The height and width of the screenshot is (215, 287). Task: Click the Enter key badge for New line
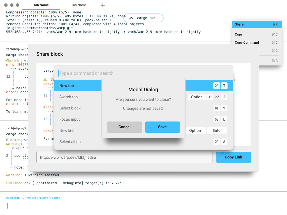click(217, 130)
